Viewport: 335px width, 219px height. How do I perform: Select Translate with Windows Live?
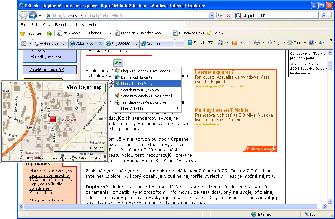click(147, 102)
